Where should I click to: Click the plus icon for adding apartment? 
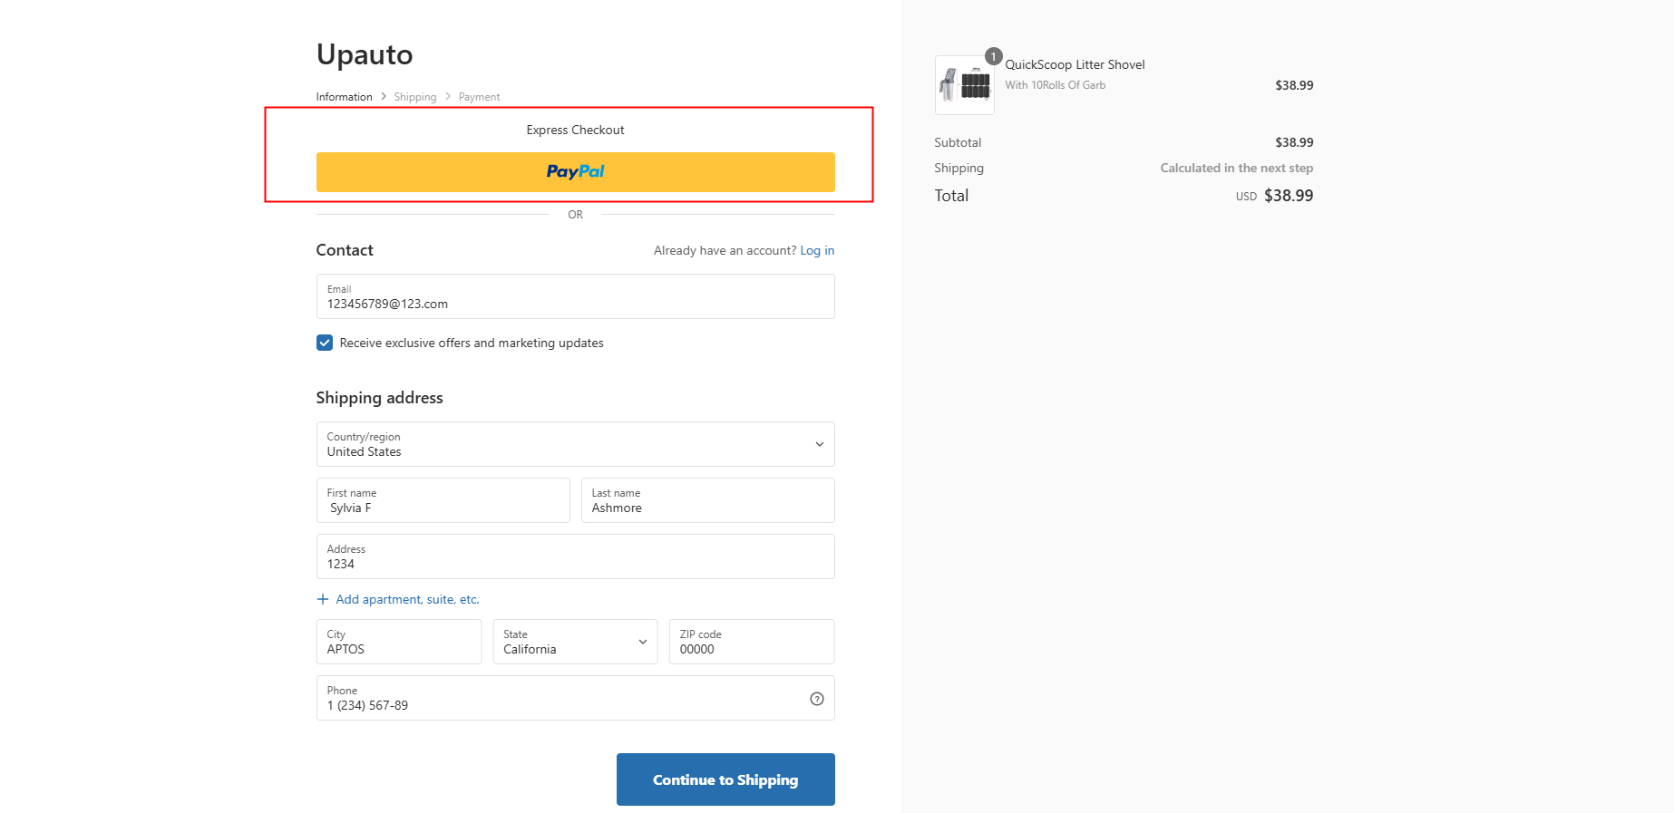(322, 599)
